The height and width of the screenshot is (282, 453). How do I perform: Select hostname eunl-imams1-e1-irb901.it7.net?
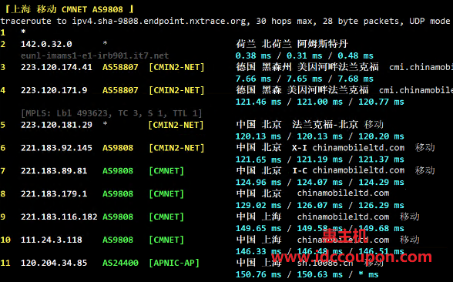[x=95, y=55]
